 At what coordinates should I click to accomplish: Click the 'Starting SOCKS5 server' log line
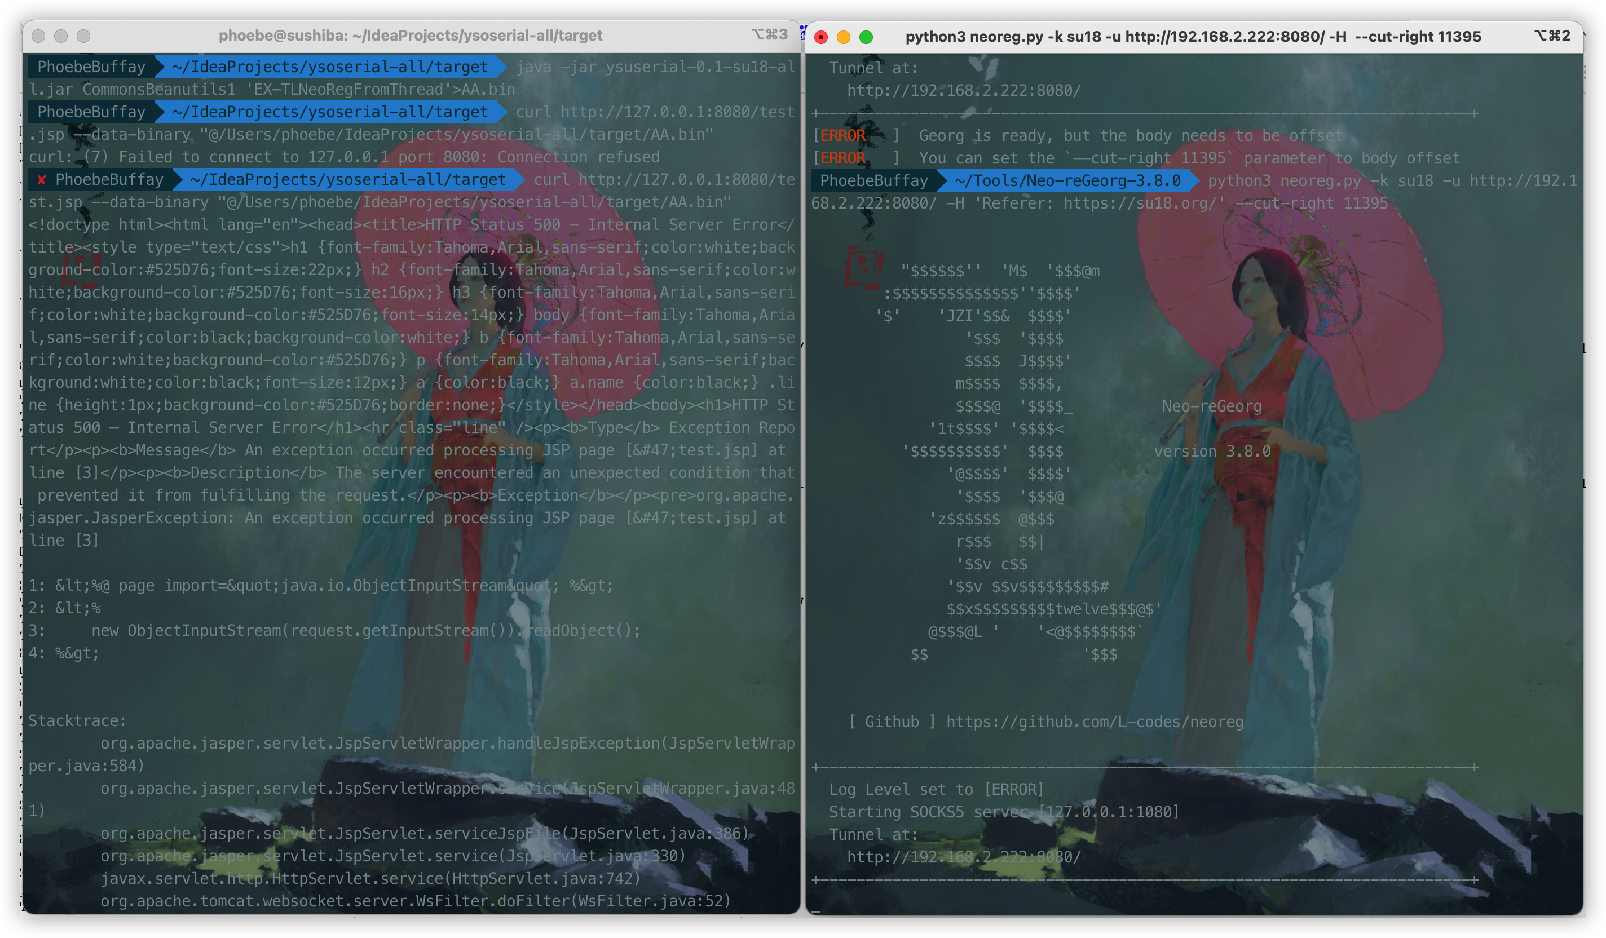coord(1004,812)
